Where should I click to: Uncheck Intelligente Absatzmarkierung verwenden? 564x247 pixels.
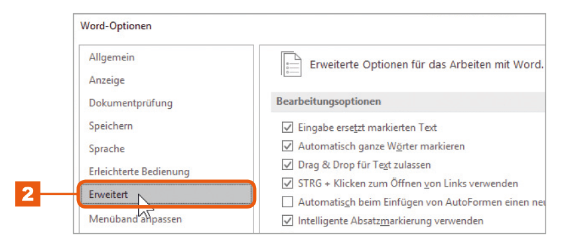click(287, 220)
